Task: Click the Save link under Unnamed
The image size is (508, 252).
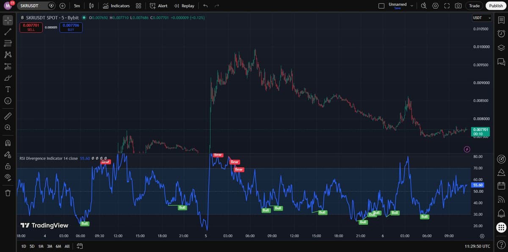Action: click(x=397, y=8)
